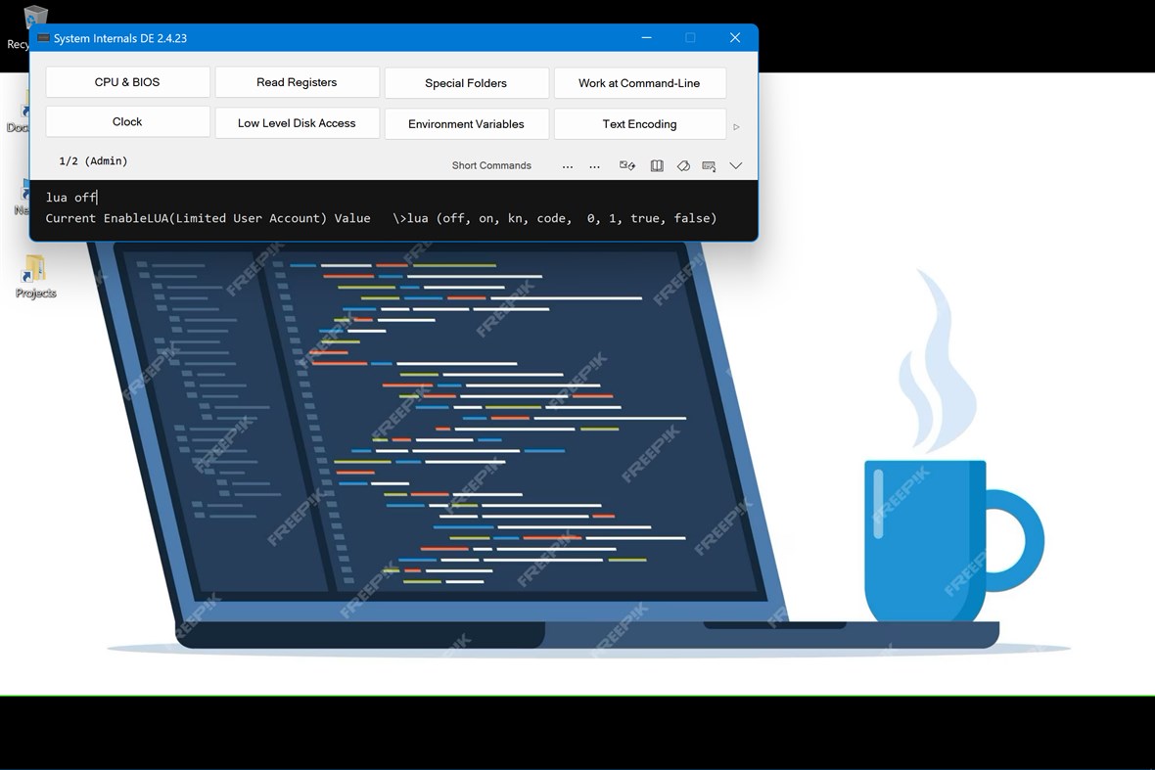Open the System Internals DE application icon
The height and width of the screenshot is (770, 1155).
43,37
